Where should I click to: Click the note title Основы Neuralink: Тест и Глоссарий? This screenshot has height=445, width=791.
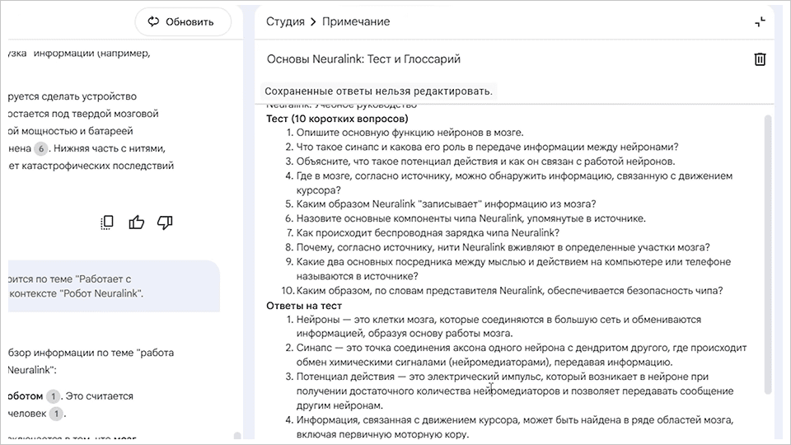pos(363,59)
